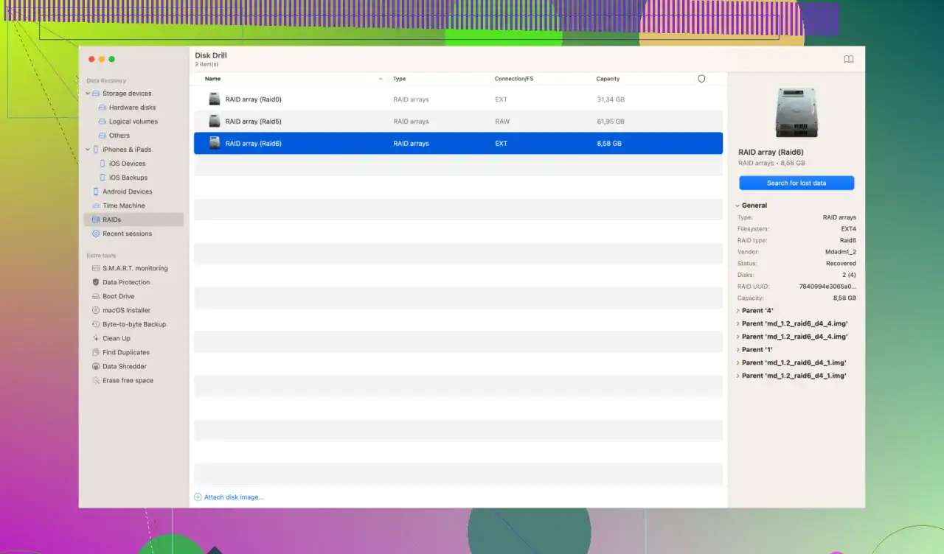Click the Recovered status value
The height and width of the screenshot is (554, 944).
point(841,264)
